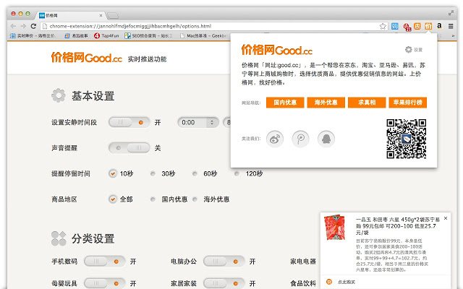Open the red dates product thumbnail
This screenshot has width=463, height=289.
[x=334, y=228]
